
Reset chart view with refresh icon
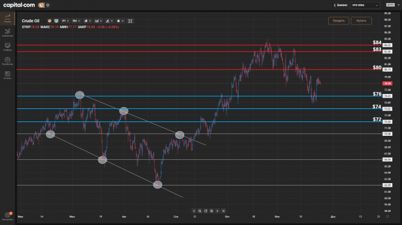point(206,211)
